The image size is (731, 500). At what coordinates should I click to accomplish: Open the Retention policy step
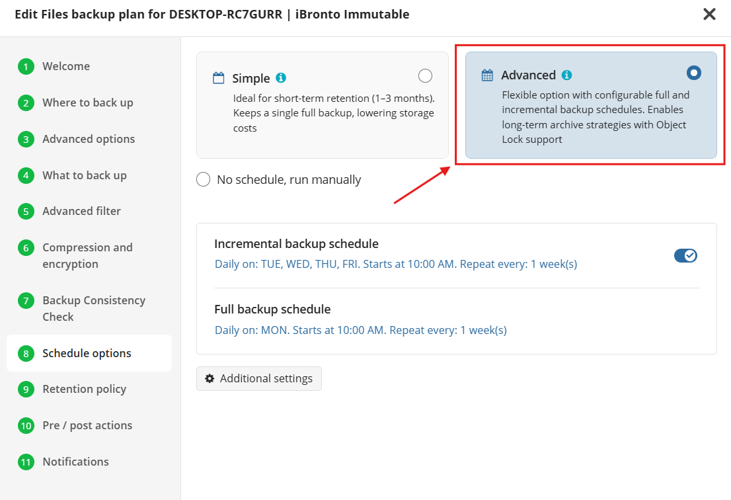[84, 389]
